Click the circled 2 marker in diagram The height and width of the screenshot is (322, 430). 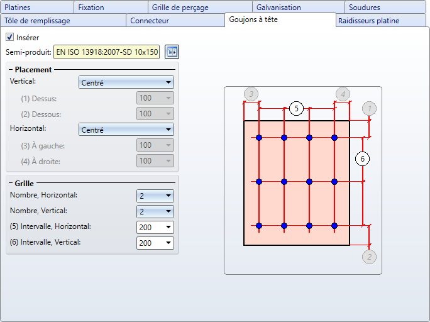[370, 257]
